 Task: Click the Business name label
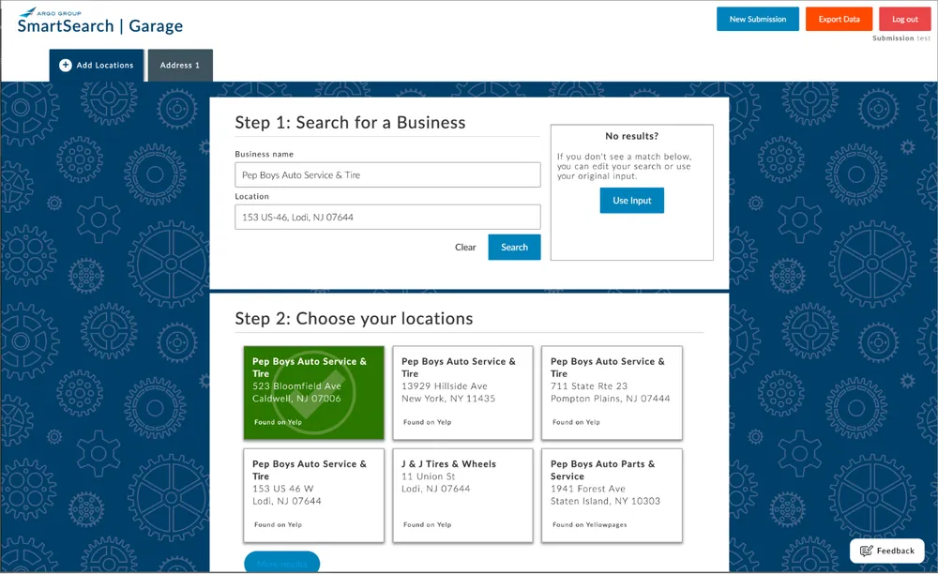tap(264, 154)
